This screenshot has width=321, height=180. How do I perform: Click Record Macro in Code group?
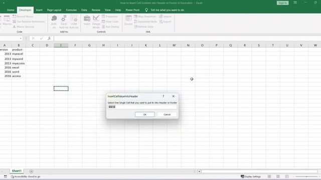tap(23, 16)
